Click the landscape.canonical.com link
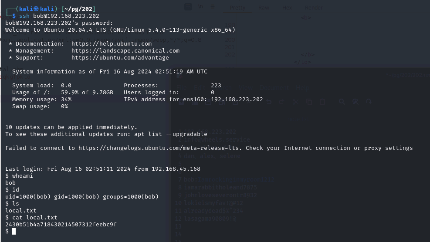Image resolution: width=430 pixels, height=242 pixels. [x=125, y=51]
